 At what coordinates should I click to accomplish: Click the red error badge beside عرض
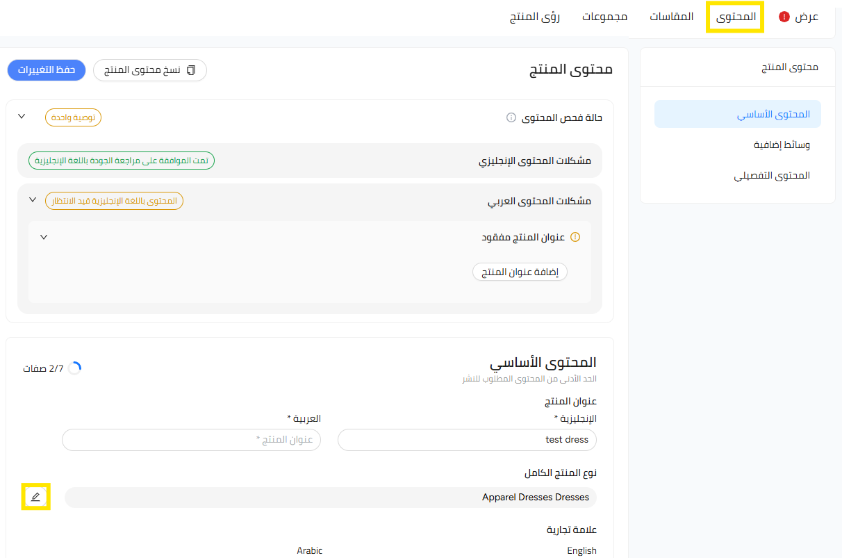click(x=784, y=17)
